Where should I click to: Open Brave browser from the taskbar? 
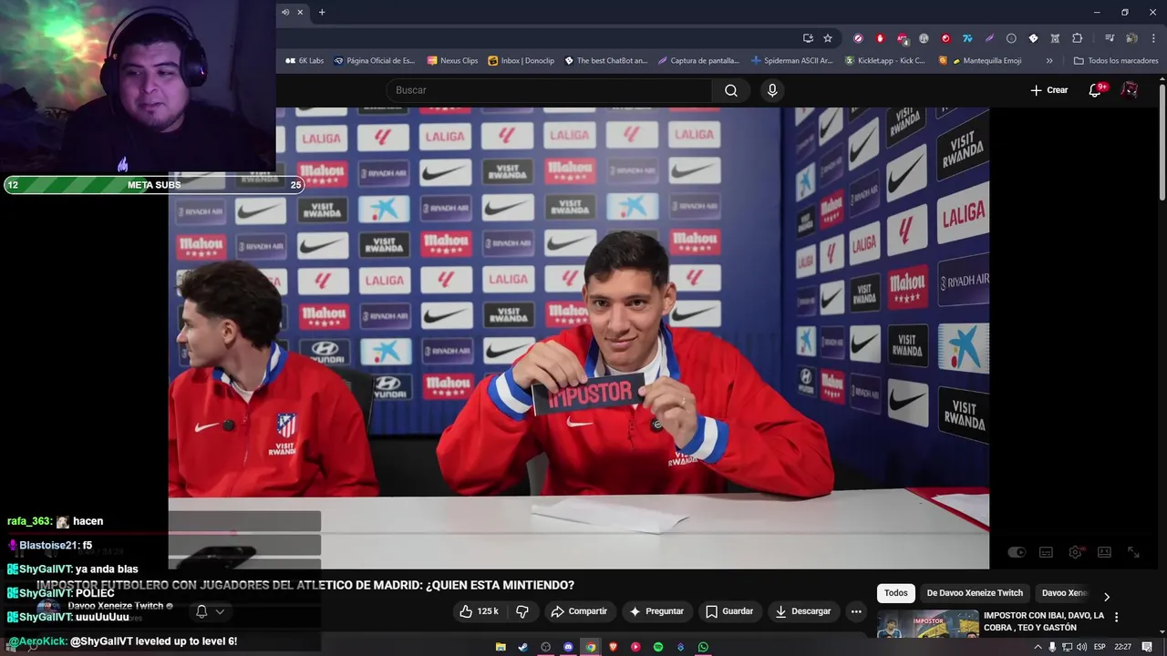tap(613, 647)
